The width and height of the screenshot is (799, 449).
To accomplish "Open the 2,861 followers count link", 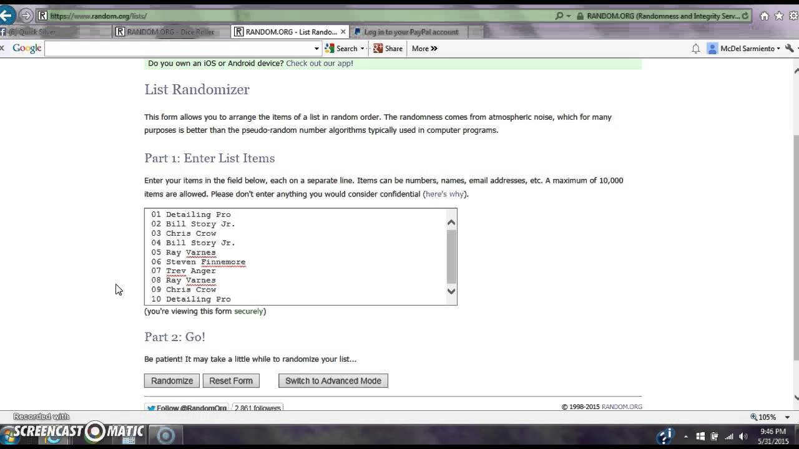I will coord(258,408).
